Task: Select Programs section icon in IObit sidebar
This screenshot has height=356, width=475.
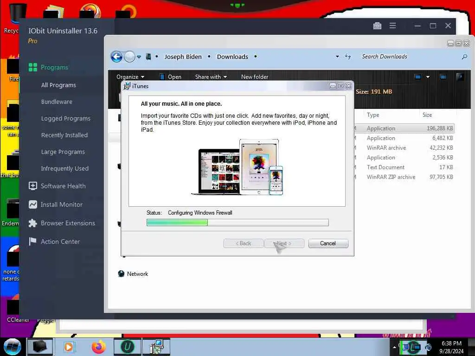Action: coord(33,67)
